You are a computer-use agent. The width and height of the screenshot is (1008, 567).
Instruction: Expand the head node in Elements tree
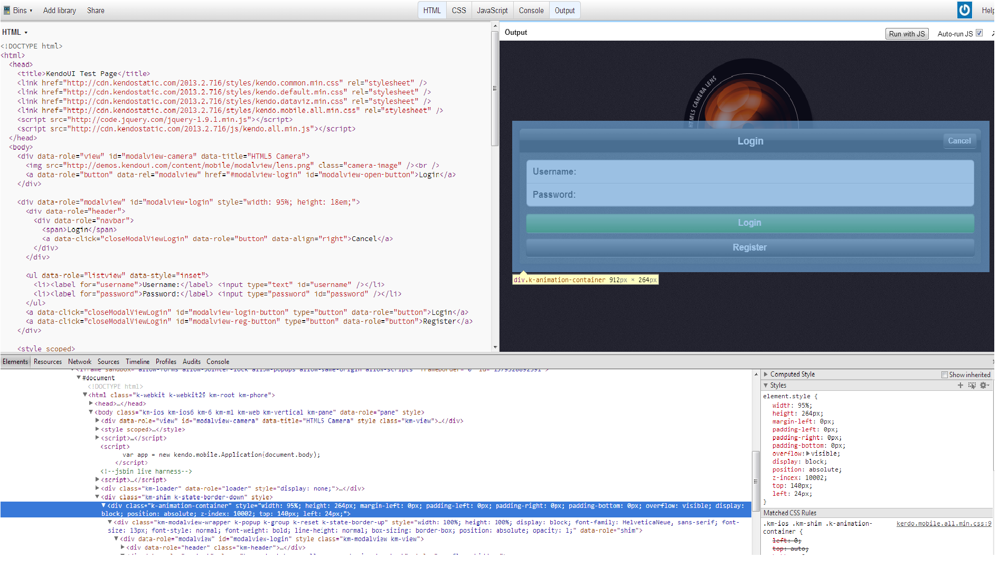click(91, 403)
